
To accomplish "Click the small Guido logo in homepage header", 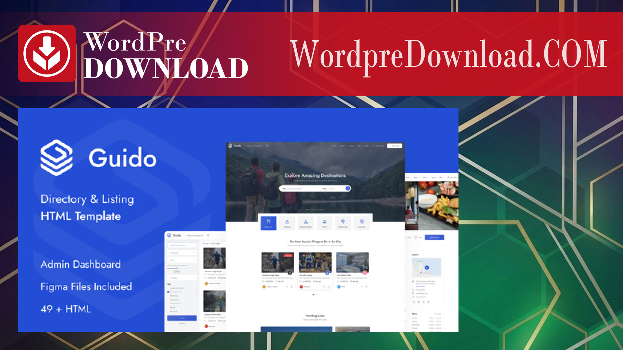I will click(x=235, y=146).
